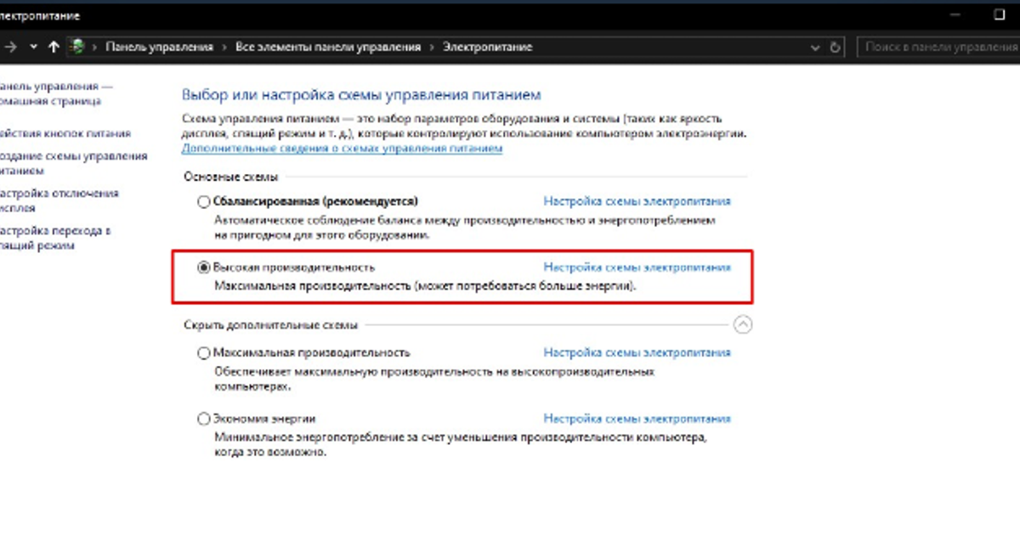Click the Скрыть дополнительные схемы label
Image resolution: width=1020 pixels, height=535 pixels.
[270, 324]
